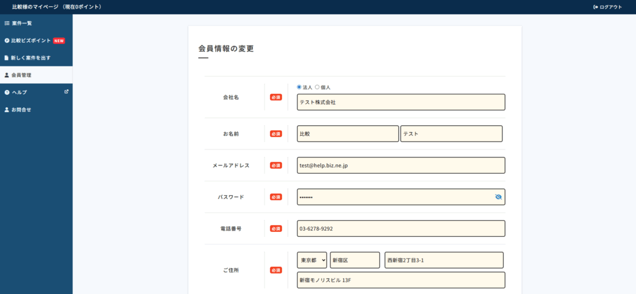Click the question mark icon beside ヘルプ

[7, 92]
